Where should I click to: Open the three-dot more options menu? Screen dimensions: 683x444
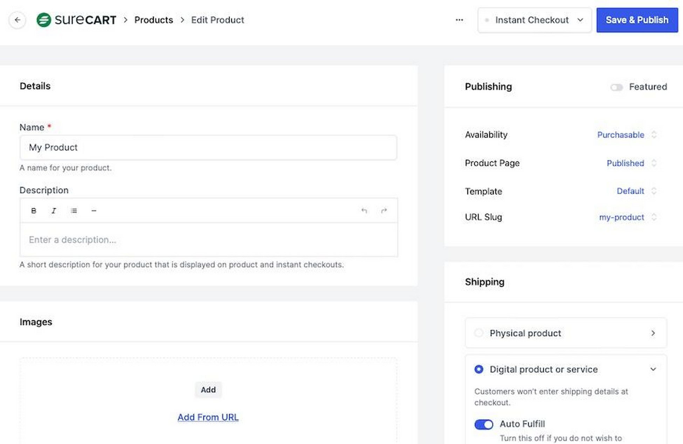click(459, 20)
